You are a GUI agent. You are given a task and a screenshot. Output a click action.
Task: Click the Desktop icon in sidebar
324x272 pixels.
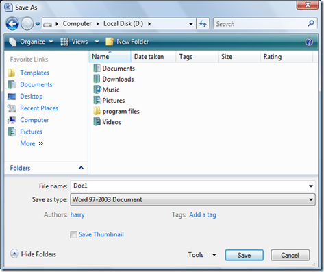[x=12, y=97]
